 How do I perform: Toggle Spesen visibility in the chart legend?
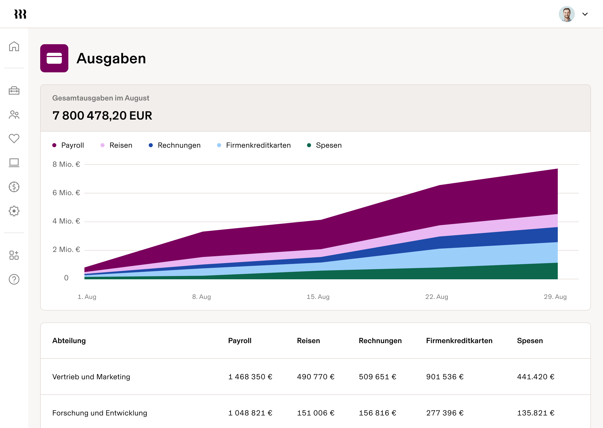tap(324, 145)
